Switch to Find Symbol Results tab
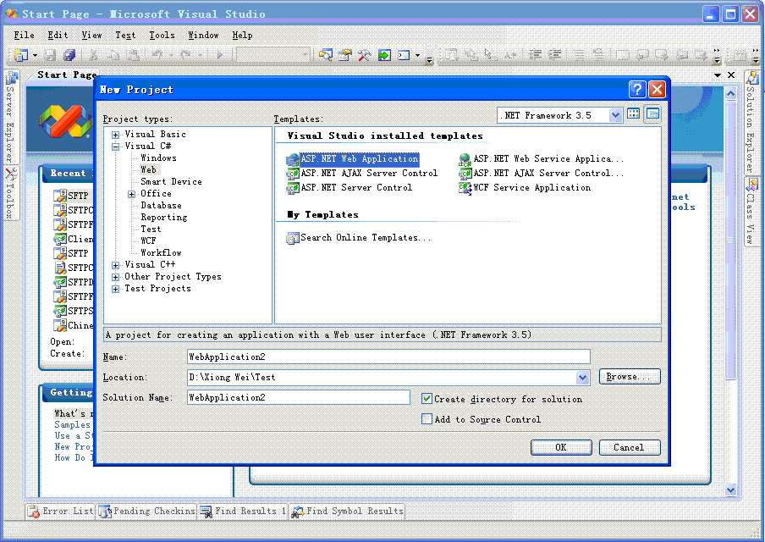Image resolution: width=765 pixels, height=542 pixels. click(347, 512)
